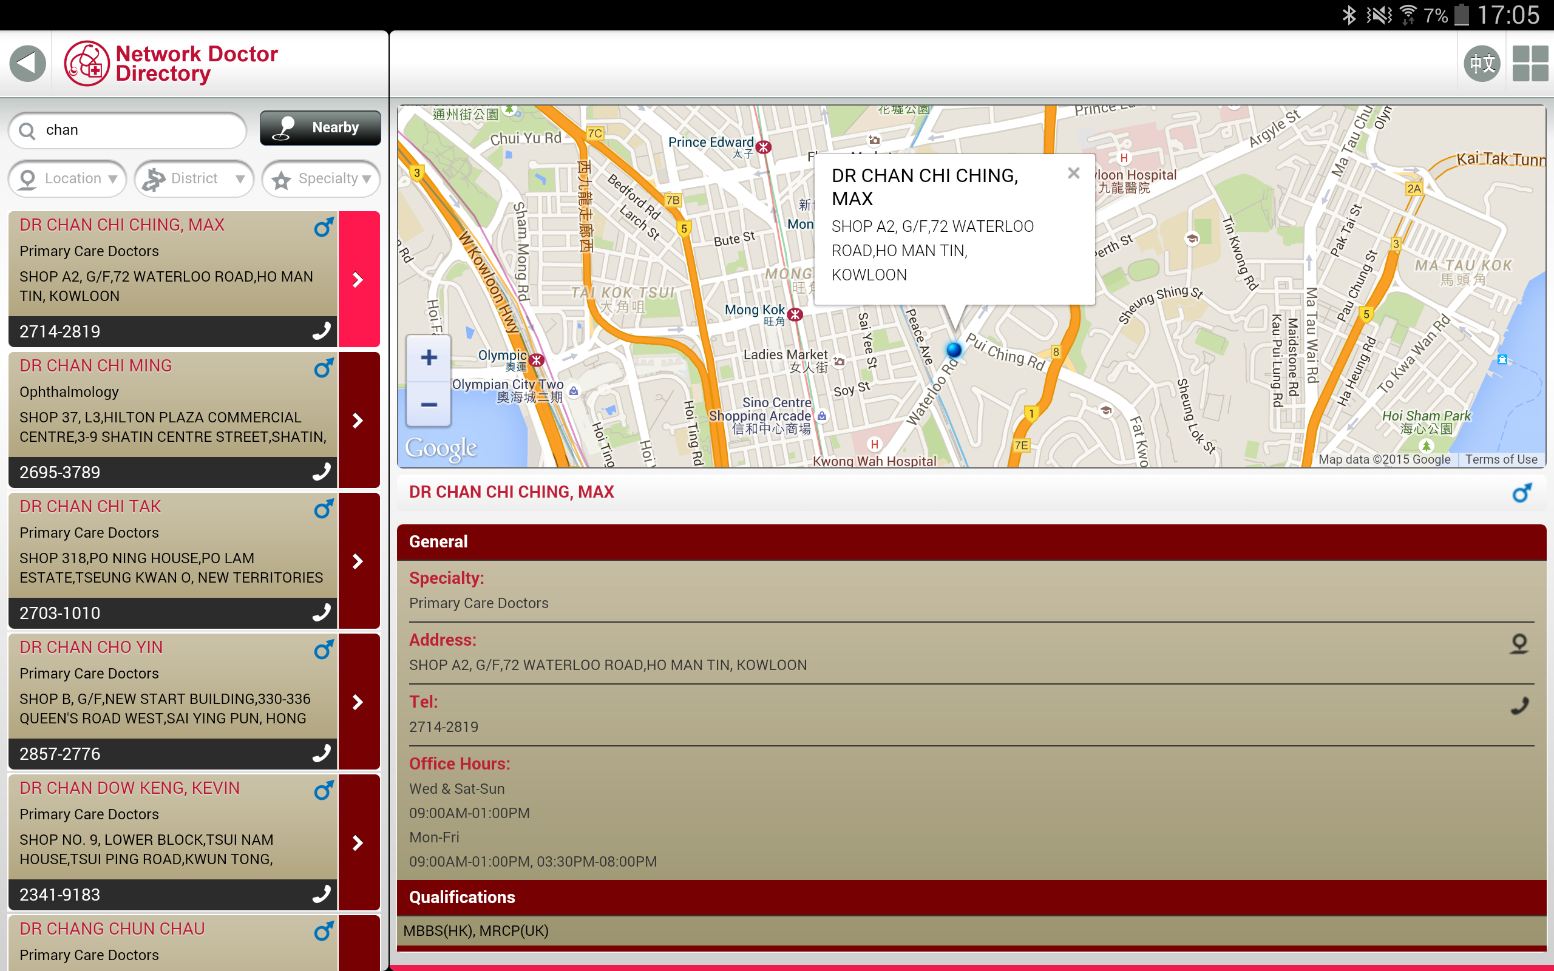Viewport: 1554px width, 971px height.
Task: Tap the Mong Kok MTR station icon
Action: point(795,314)
